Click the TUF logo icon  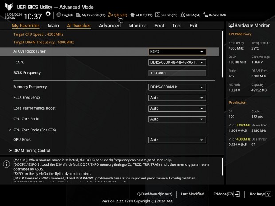(x=9, y=7)
